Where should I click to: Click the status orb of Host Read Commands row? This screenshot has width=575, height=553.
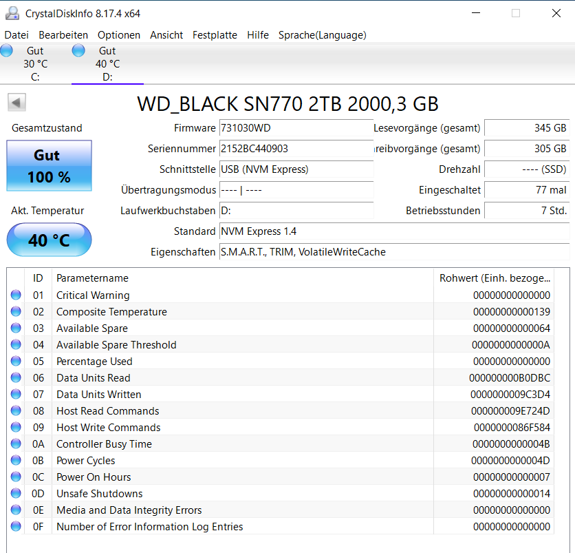16,410
